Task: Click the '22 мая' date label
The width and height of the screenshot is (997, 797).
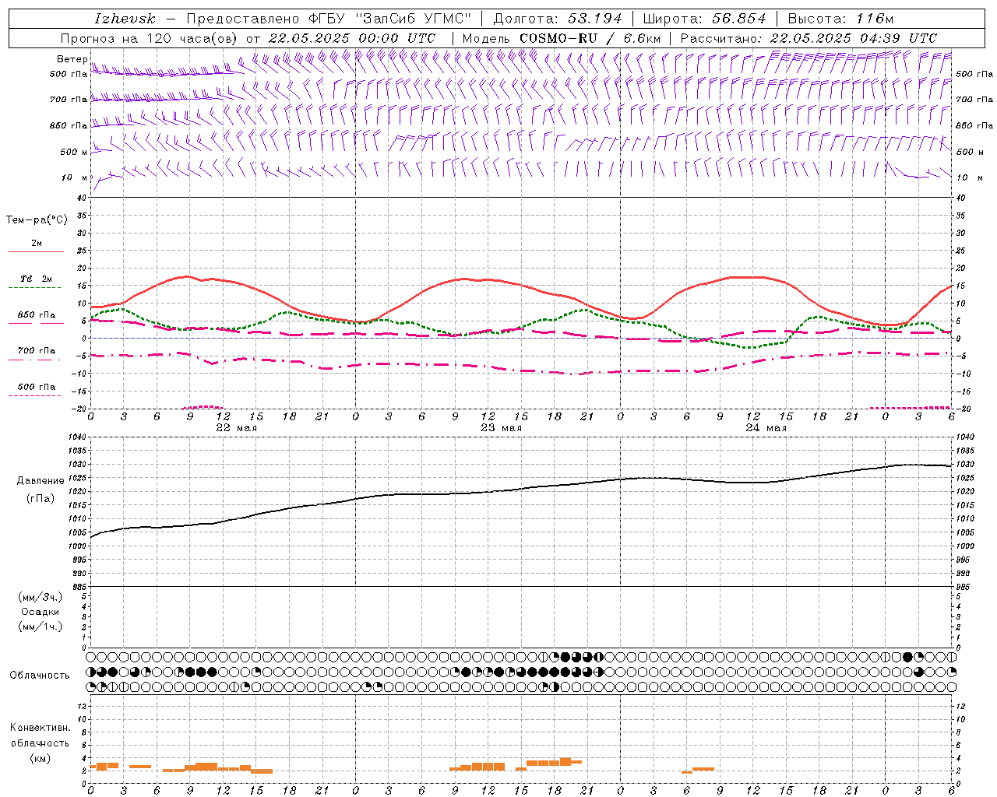Action: coord(237,428)
